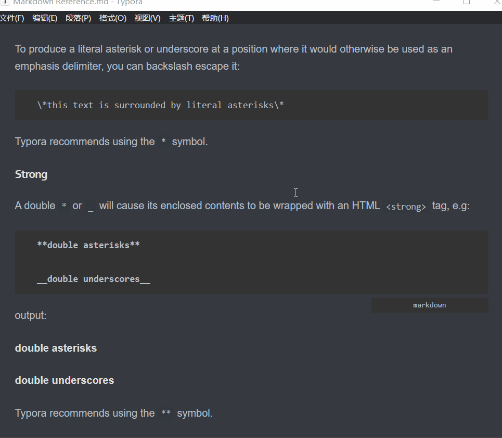
Task: Open the 文件(F) menu
Action: click(x=11, y=18)
